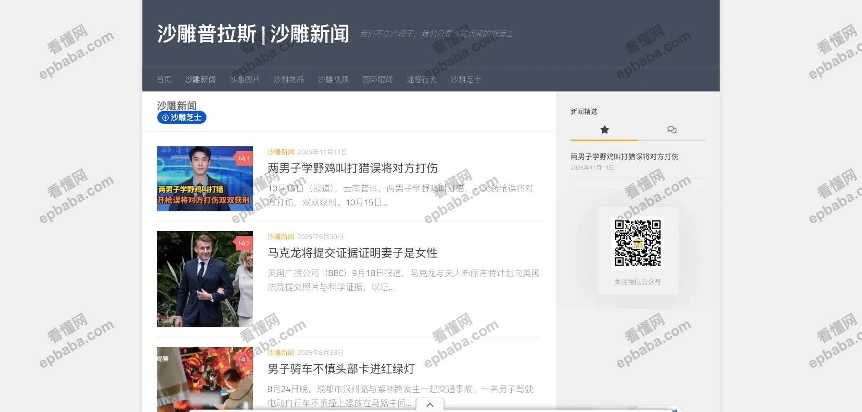
Task: Open the article 马克龙将提交证据证明妻子是女性
Action: tap(353, 253)
